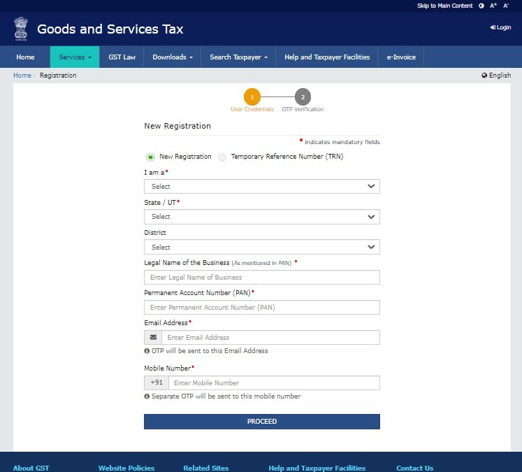Click the Login link
The image size is (522, 472).
[x=500, y=27]
